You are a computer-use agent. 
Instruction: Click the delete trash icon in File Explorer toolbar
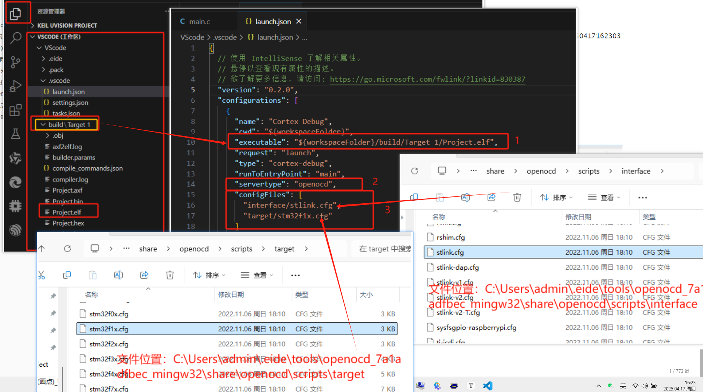(170, 275)
